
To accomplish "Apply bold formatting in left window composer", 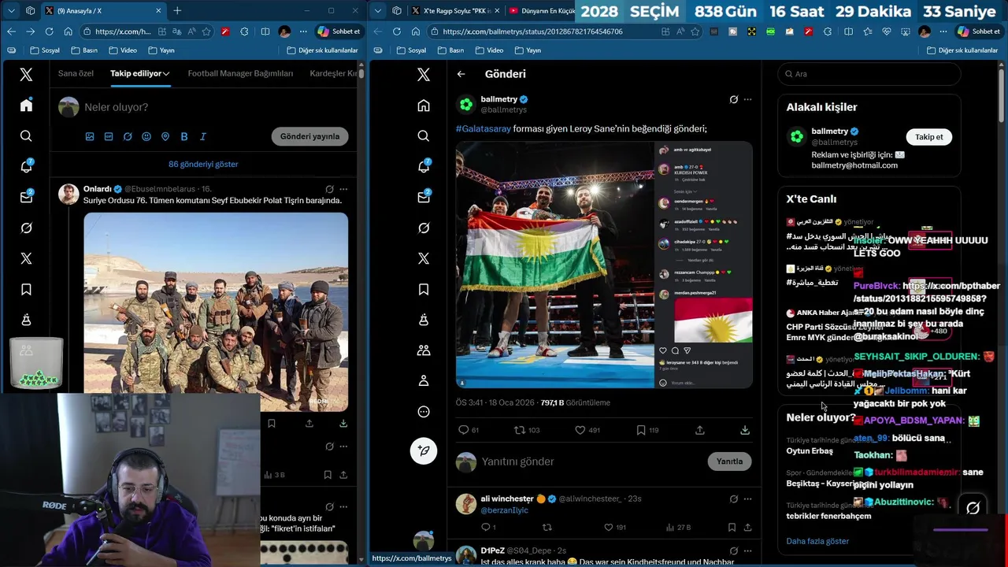I will coord(184,136).
